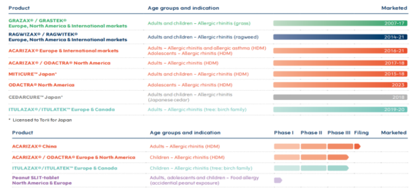Click the Phase III column header
The image size is (411, 194).
[x=339, y=133]
